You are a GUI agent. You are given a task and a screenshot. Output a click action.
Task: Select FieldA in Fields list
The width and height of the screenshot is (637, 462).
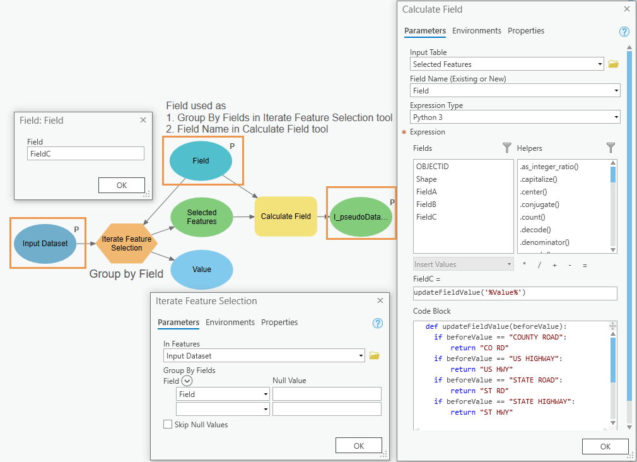426,191
